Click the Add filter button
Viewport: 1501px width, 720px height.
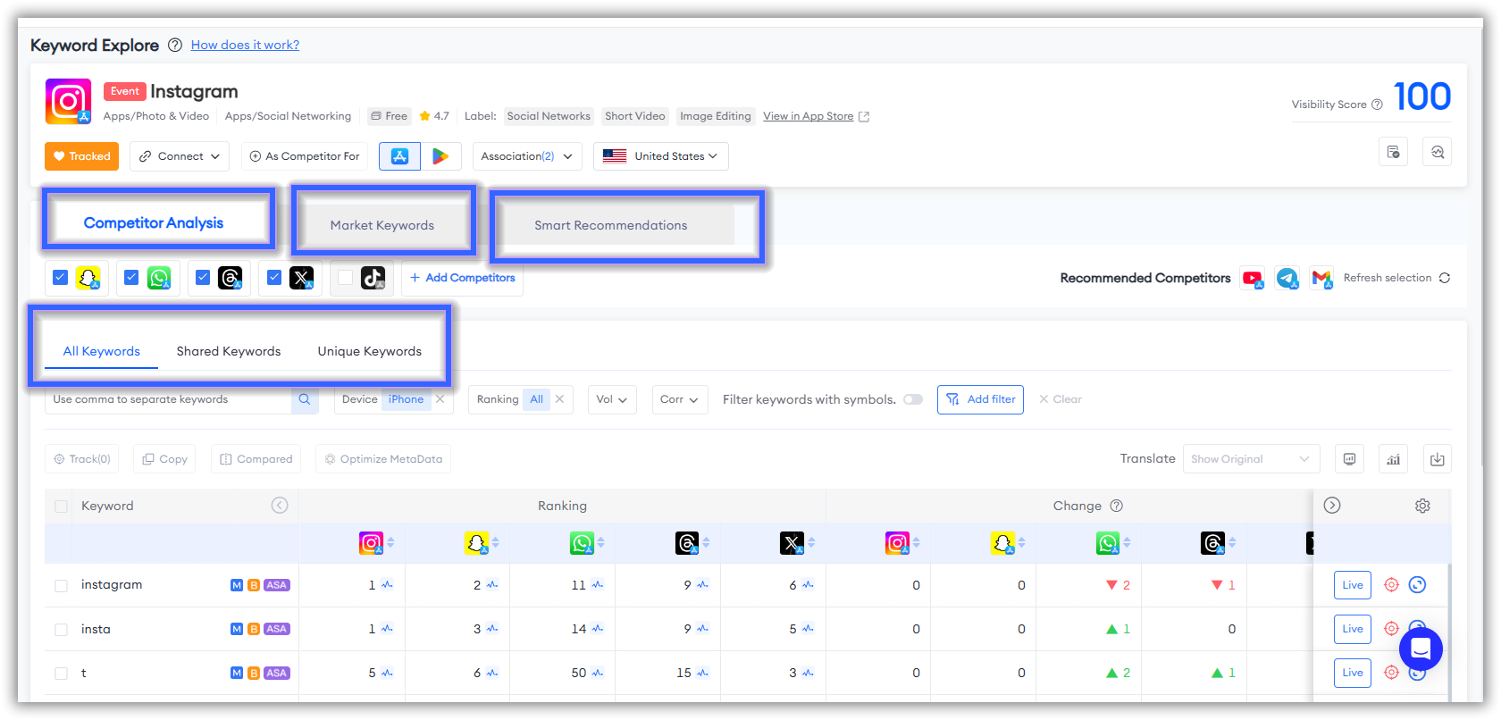(980, 399)
